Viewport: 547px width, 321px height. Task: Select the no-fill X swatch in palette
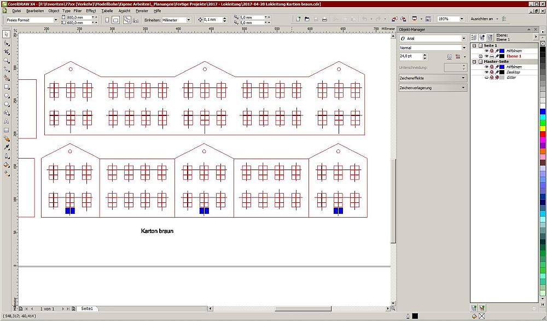tap(543, 44)
